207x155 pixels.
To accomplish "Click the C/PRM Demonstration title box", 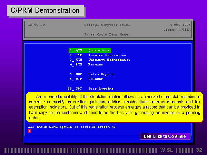I will point(45,10).
